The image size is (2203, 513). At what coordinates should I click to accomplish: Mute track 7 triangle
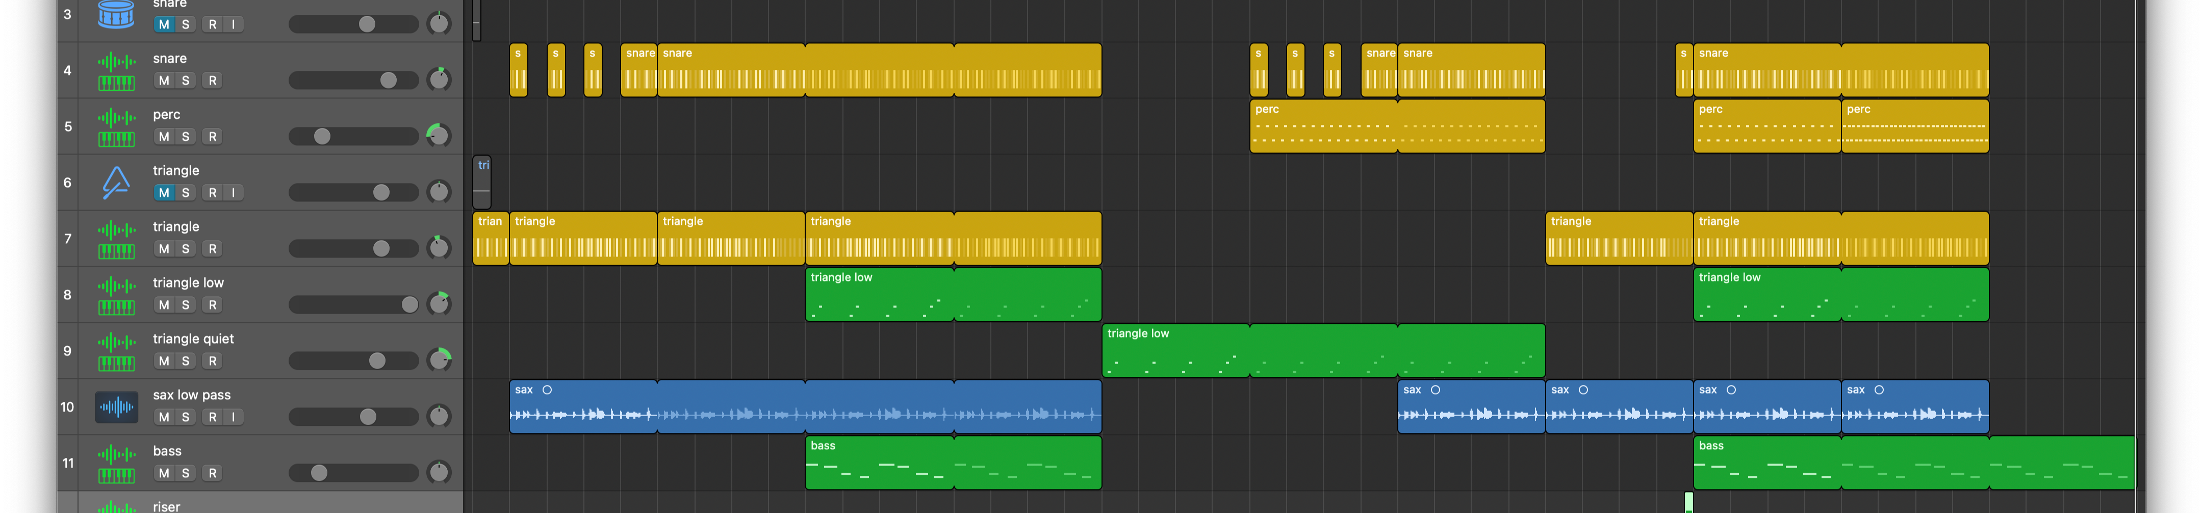tap(164, 249)
